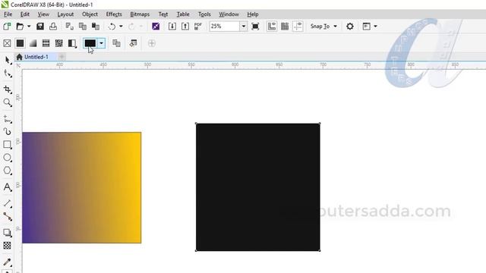Open the Snap To dropdown

323,27
